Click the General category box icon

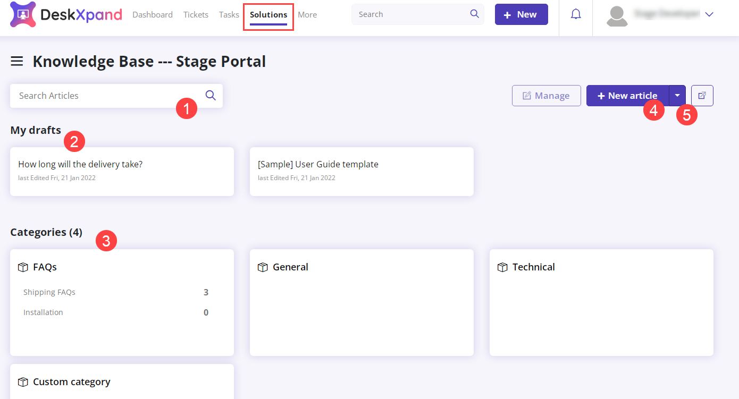click(263, 267)
